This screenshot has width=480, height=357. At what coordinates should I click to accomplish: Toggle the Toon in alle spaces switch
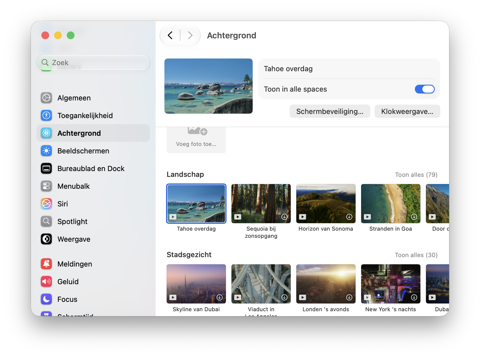(425, 89)
